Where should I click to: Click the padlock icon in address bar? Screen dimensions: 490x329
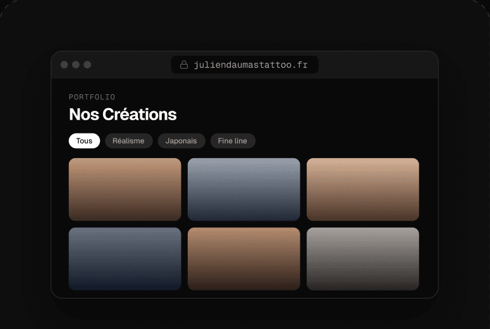pyautogui.click(x=184, y=65)
